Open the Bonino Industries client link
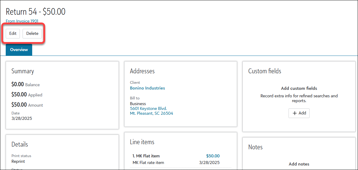The height and width of the screenshot is (170, 358). [147, 88]
